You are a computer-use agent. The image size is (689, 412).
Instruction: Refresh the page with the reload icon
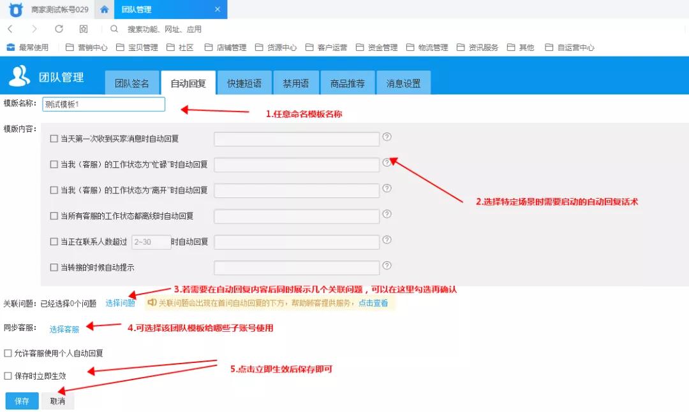59,29
